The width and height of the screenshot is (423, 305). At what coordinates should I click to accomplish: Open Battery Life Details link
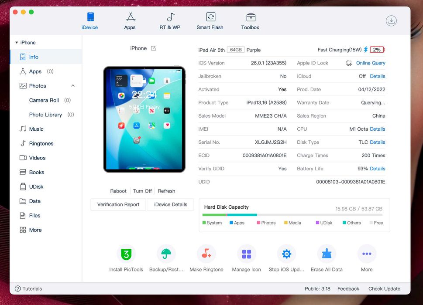click(378, 169)
